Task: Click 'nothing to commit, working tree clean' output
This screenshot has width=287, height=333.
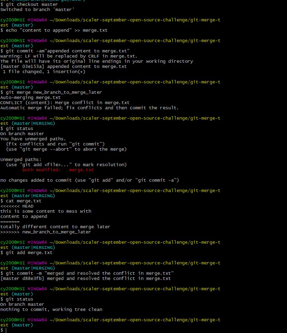Action: pos(51,310)
